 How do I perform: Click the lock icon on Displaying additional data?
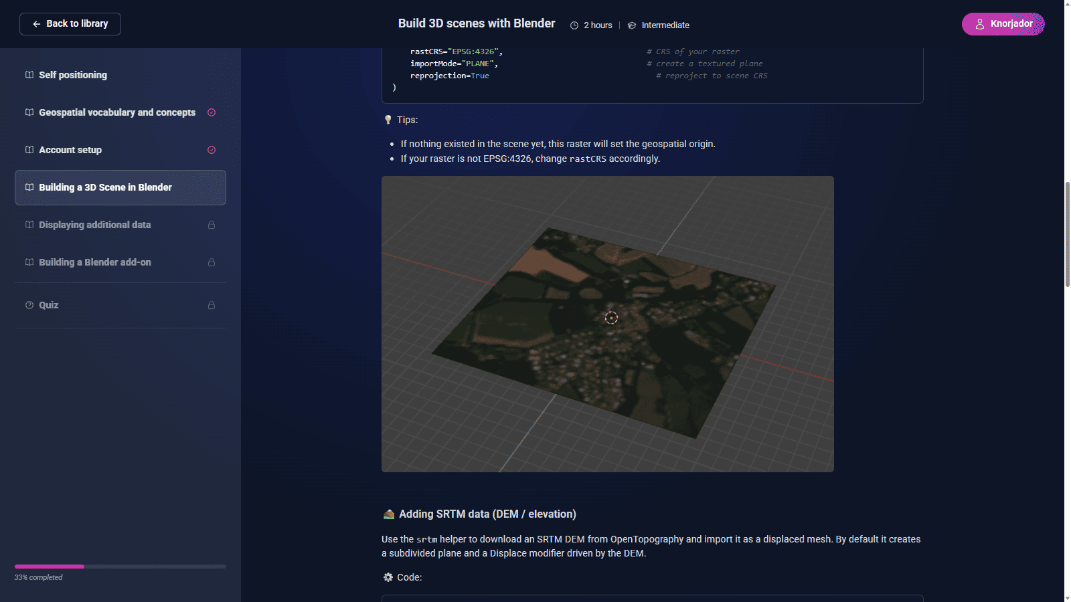[212, 225]
